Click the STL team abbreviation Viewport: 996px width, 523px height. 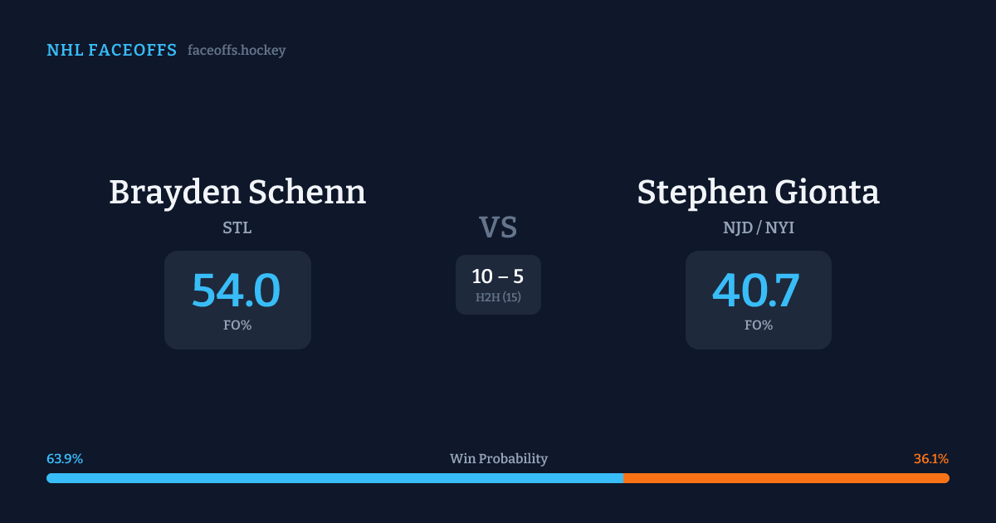click(x=237, y=228)
